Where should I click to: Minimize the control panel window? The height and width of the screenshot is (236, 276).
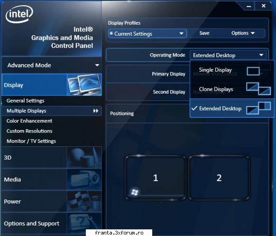[248, 6]
